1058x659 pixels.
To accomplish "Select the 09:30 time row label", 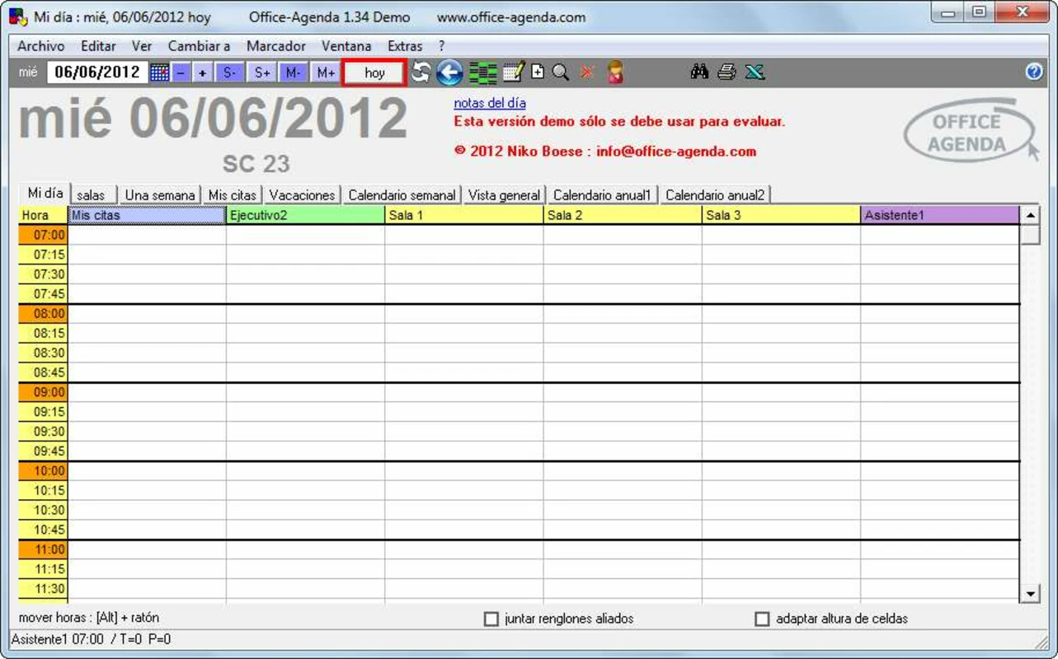I will pyautogui.click(x=44, y=432).
